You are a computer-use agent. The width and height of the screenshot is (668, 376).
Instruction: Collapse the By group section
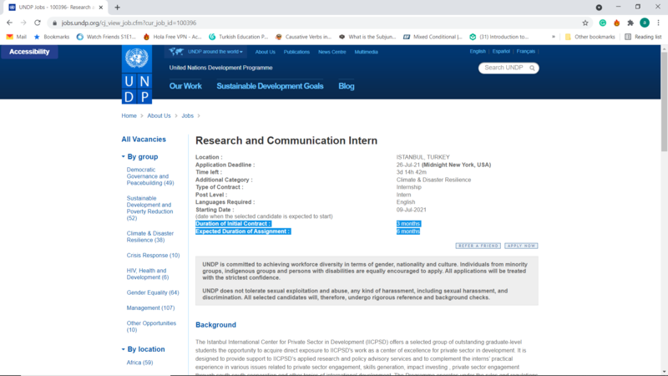click(x=139, y=157)
